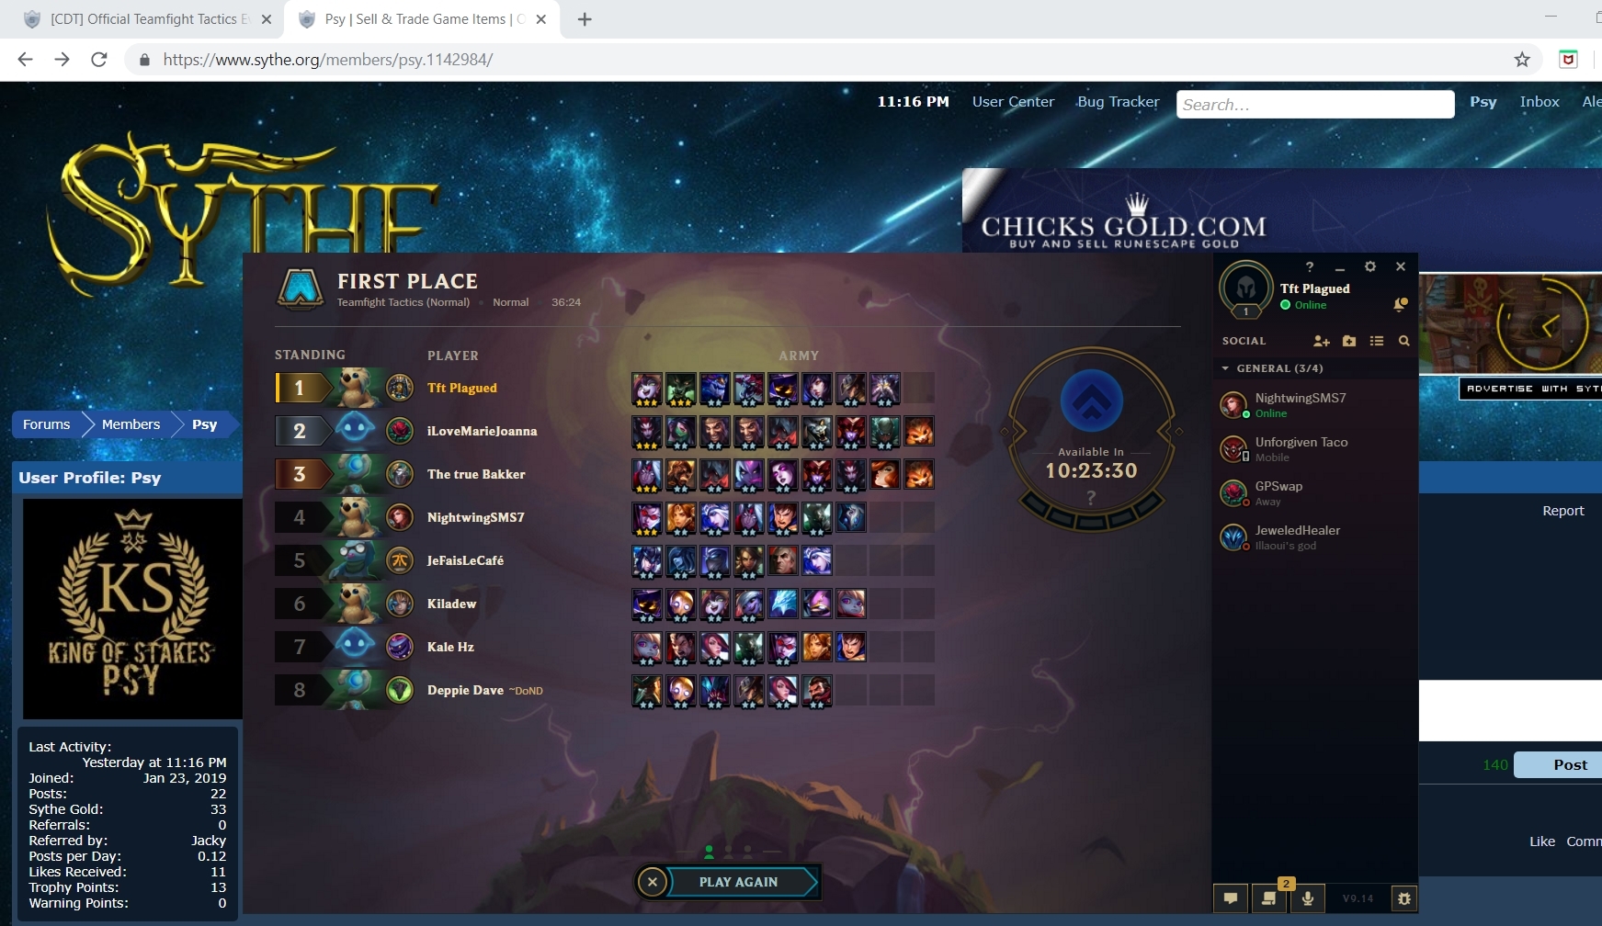Image resolution: width=1602 pixels, height=926 pixels.
Task: Focus the Sythe search box
Action: (1315, 105)
